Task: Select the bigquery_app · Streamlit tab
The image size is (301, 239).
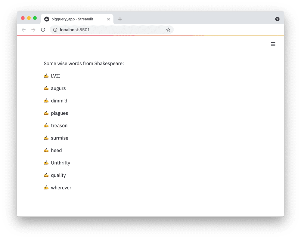Action: click(x=72, y=19)
